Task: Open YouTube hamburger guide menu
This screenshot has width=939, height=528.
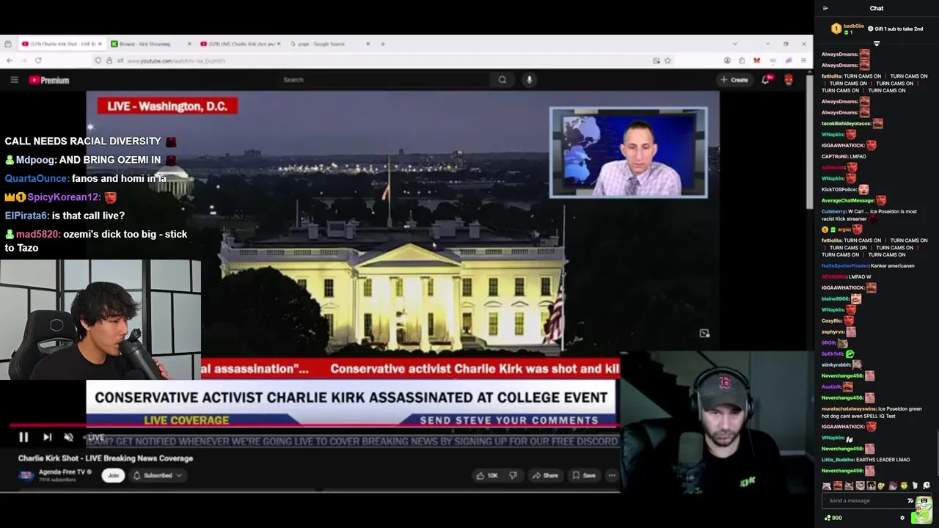Action: [x=14, y=80]
